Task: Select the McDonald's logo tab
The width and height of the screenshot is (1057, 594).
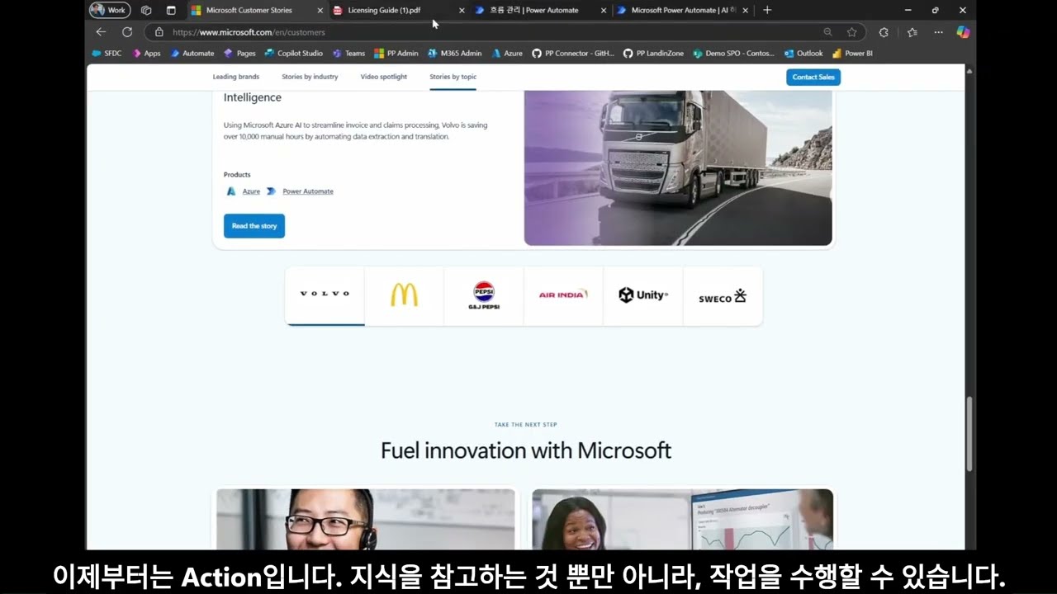Action: pyautogui.click(x=404, y=295)
